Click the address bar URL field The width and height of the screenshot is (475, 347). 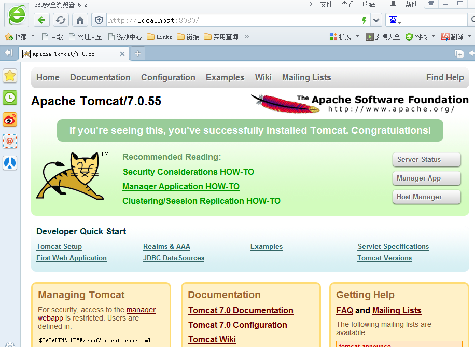233,20
